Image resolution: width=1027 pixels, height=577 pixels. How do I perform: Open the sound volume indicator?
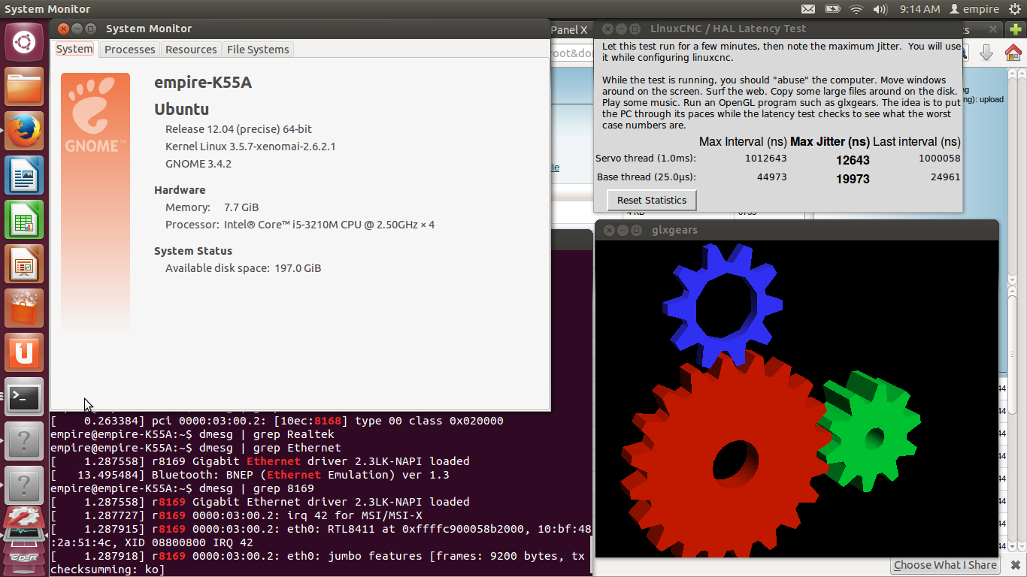880,9
